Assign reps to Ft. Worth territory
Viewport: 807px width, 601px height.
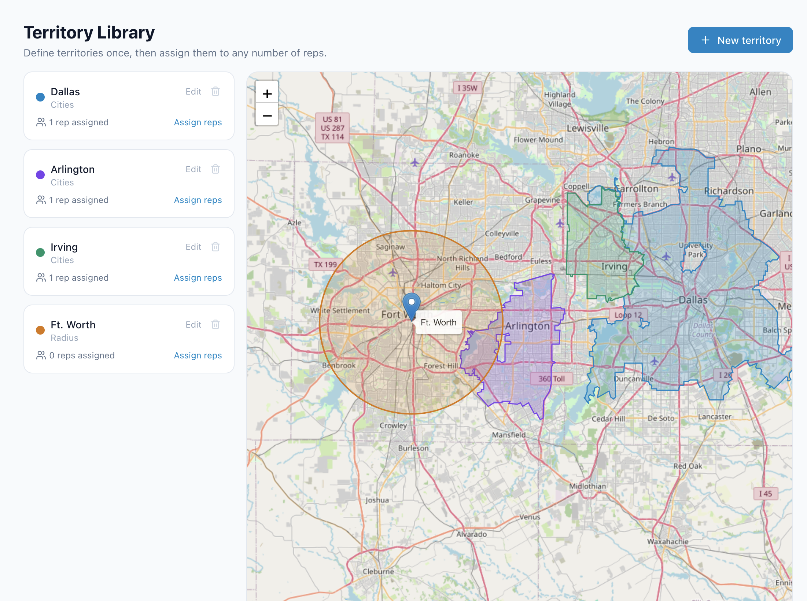[198, 355]
